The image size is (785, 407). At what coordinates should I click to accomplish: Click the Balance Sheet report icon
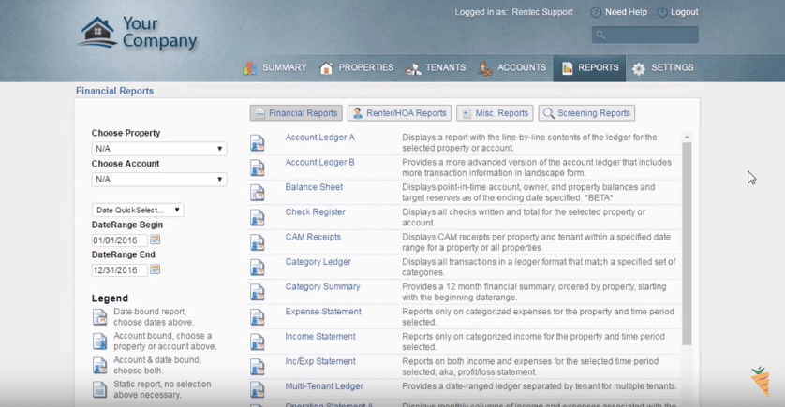coord(258,193)
